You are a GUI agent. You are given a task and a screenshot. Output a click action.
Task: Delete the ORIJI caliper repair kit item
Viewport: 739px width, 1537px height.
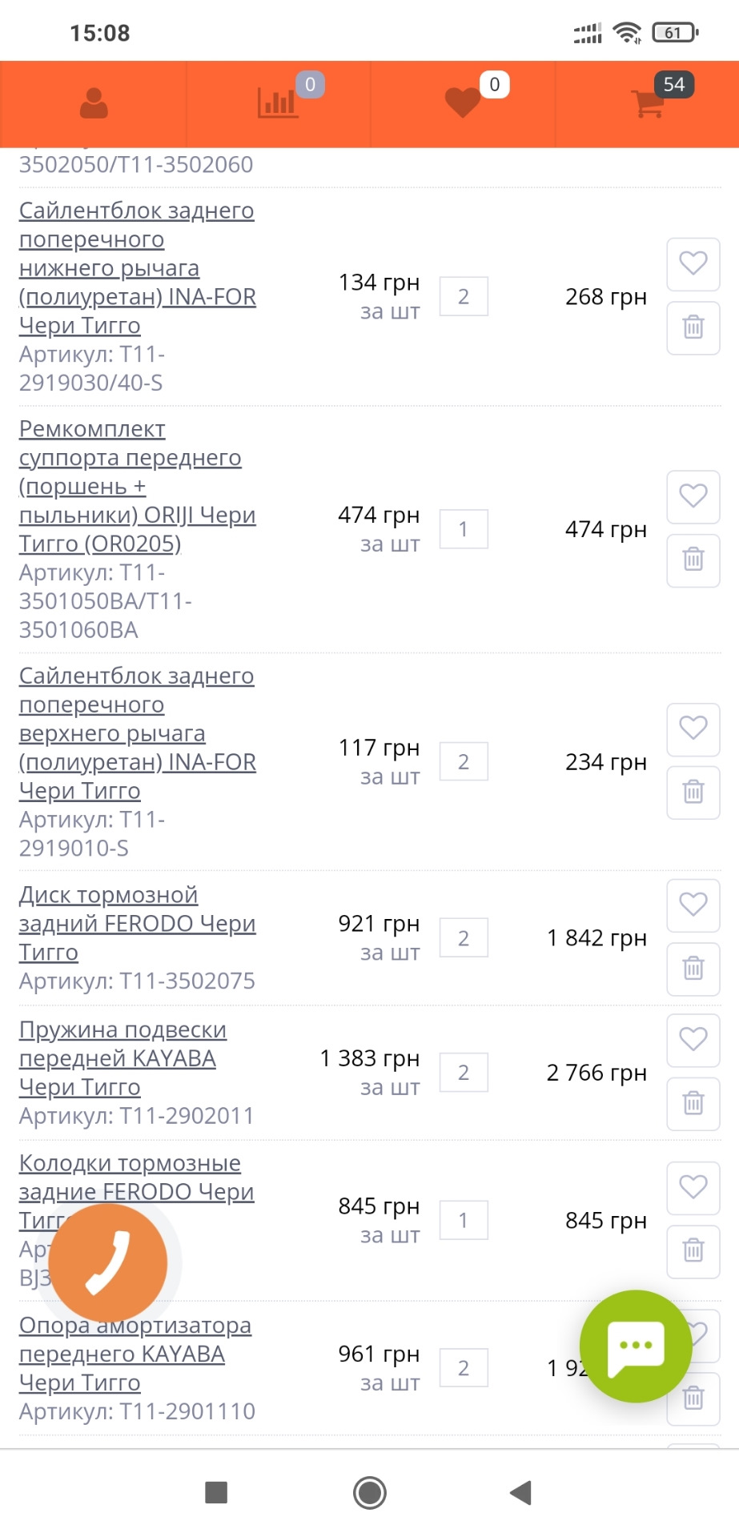click(x=693, y=560)
